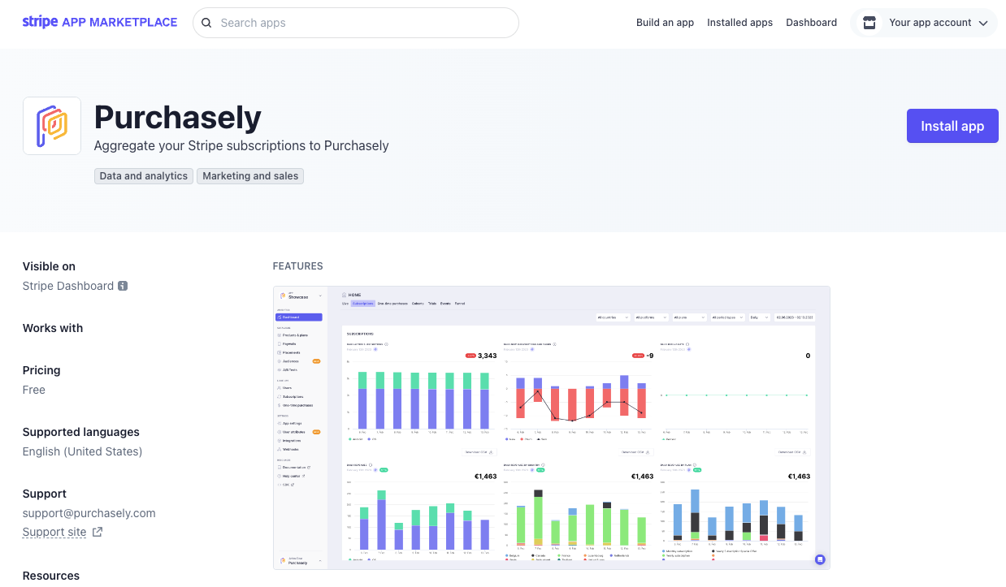Click the info icon beside Stripe Dashboard
Image resolution: width=1006 pixels, height=587 pixels.
(123, 286)
